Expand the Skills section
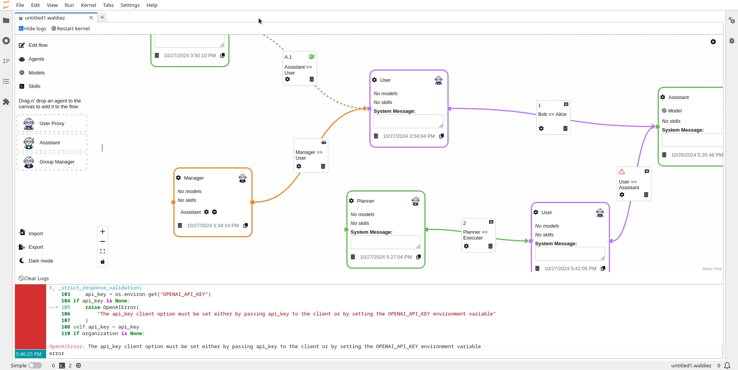 pos(34,86)
